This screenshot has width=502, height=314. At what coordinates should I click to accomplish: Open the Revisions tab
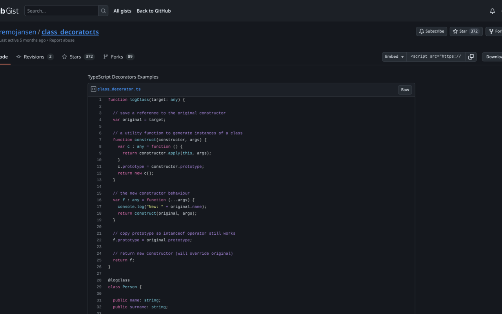[35, 57]
